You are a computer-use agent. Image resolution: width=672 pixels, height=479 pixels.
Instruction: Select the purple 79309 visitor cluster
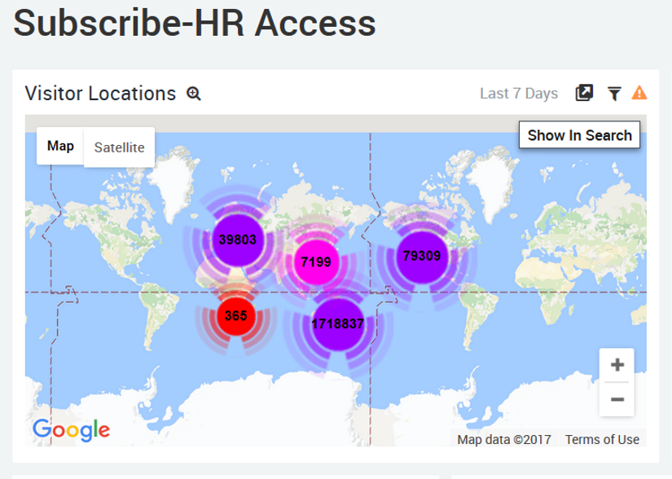pyautogui.click(x=421, y=256)
